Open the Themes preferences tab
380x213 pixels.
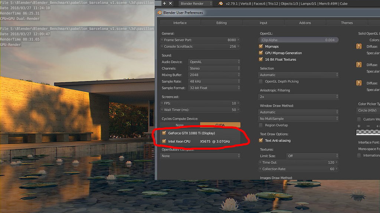[347, 23]
